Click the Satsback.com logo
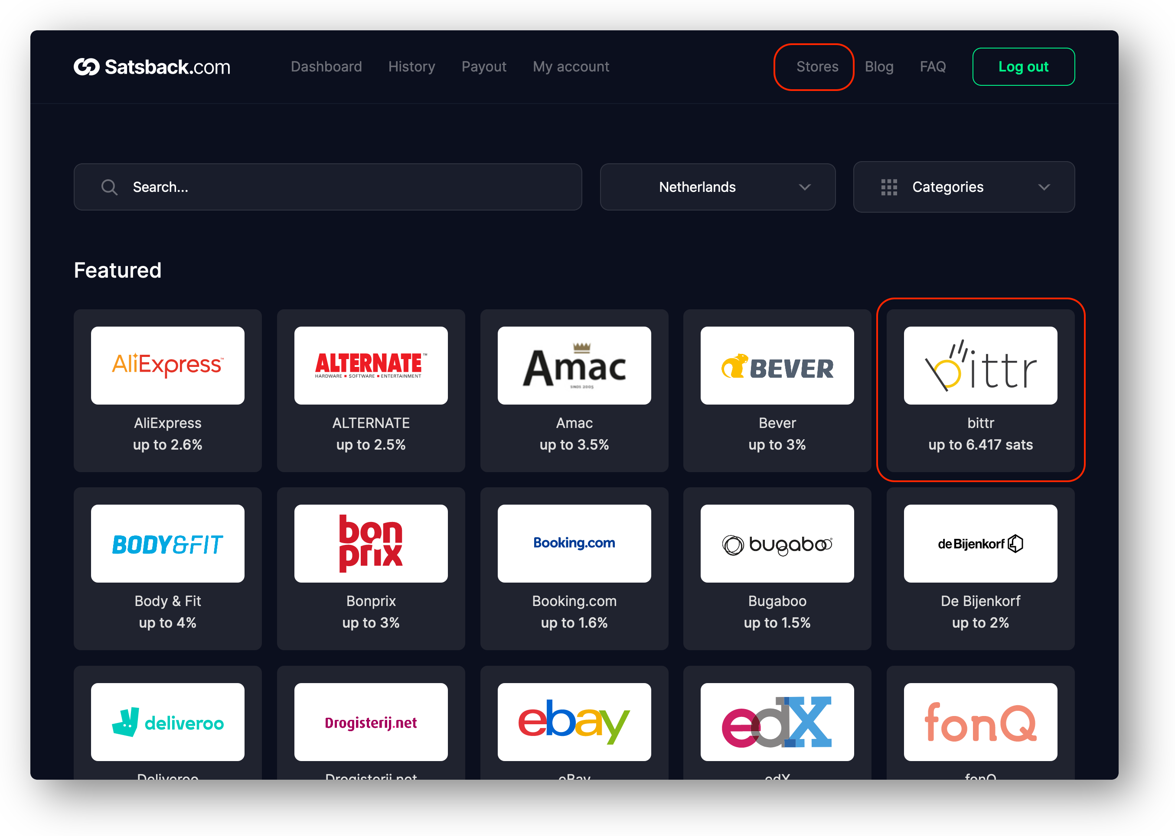This screenshot has width=1175, height=836. (x=152, y=67)
